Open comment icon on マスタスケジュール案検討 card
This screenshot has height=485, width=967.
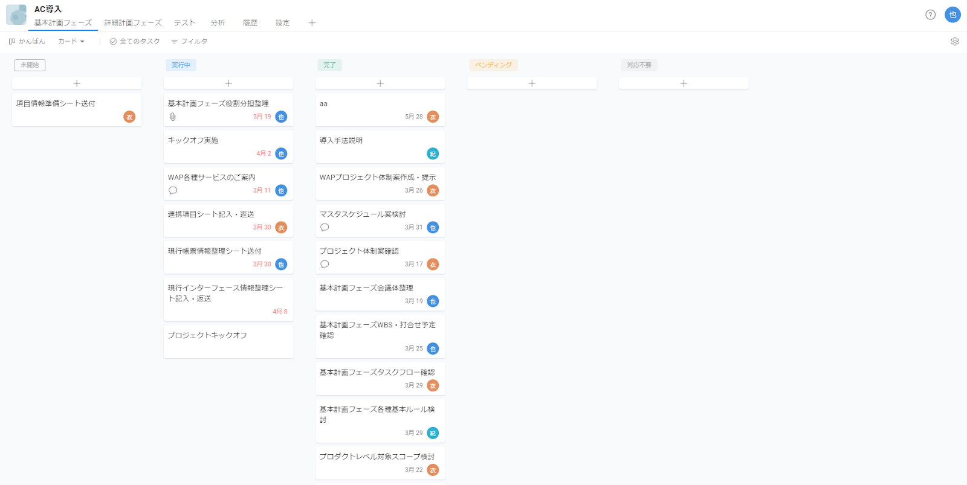coord(325,227)
